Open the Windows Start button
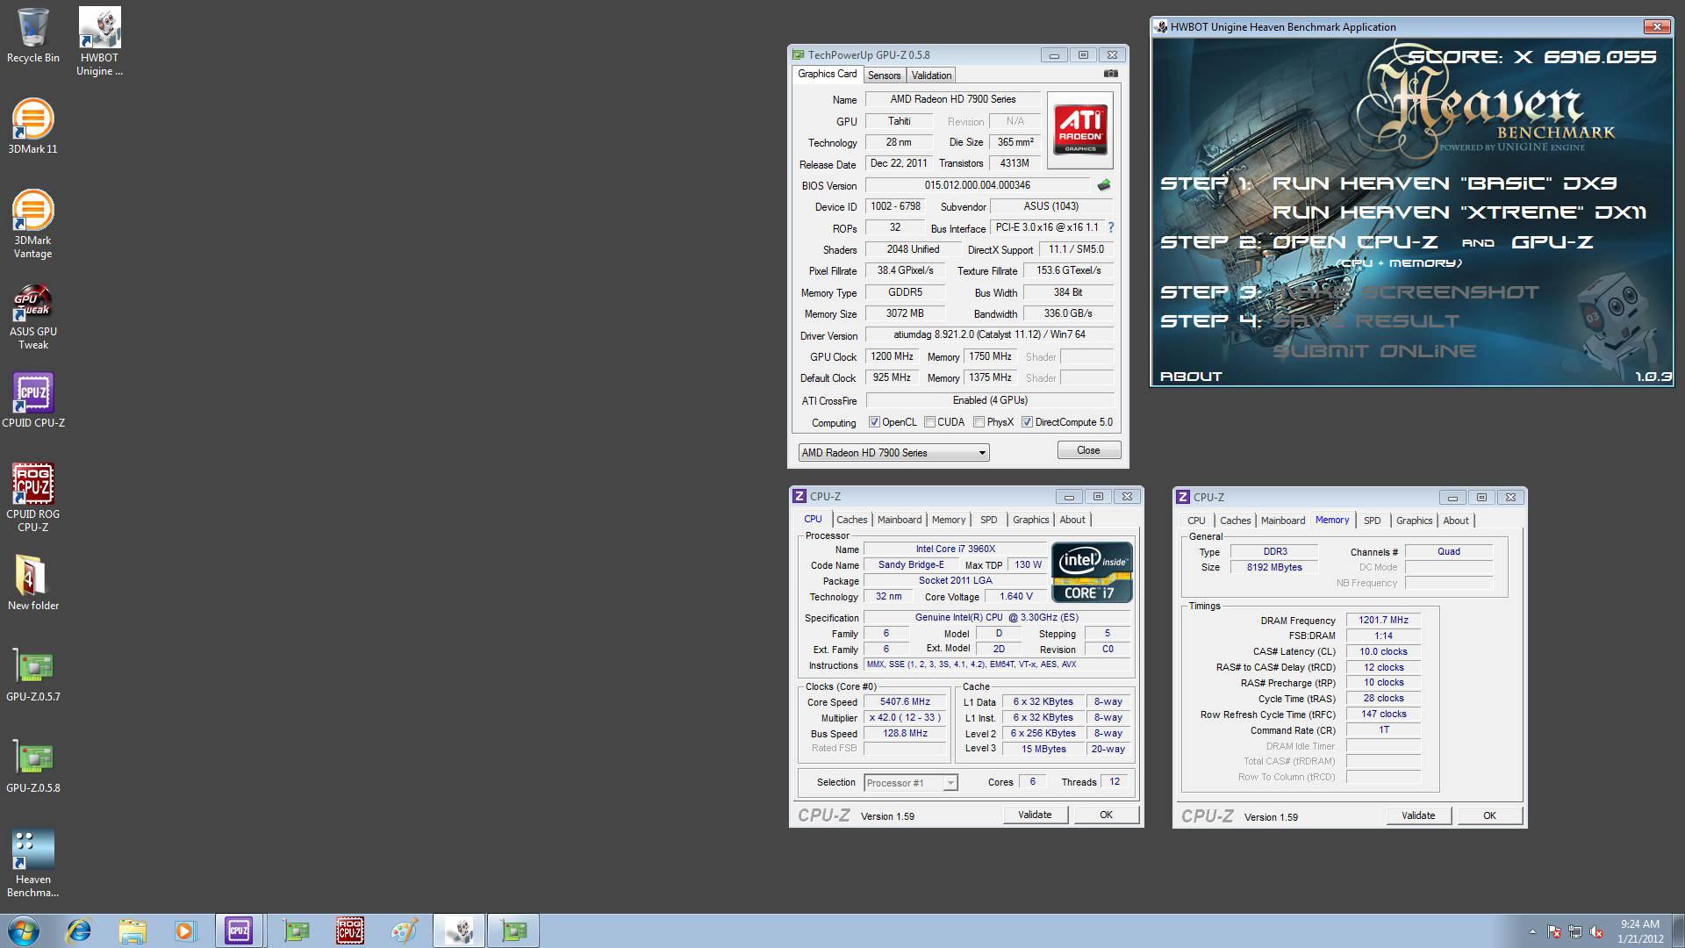Image resolution: width=1685 pixels, height=948 pixels. (x=23, y=930)
